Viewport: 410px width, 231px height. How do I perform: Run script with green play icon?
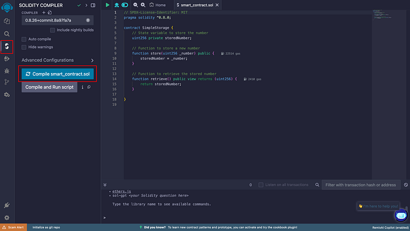coord(107,5)
